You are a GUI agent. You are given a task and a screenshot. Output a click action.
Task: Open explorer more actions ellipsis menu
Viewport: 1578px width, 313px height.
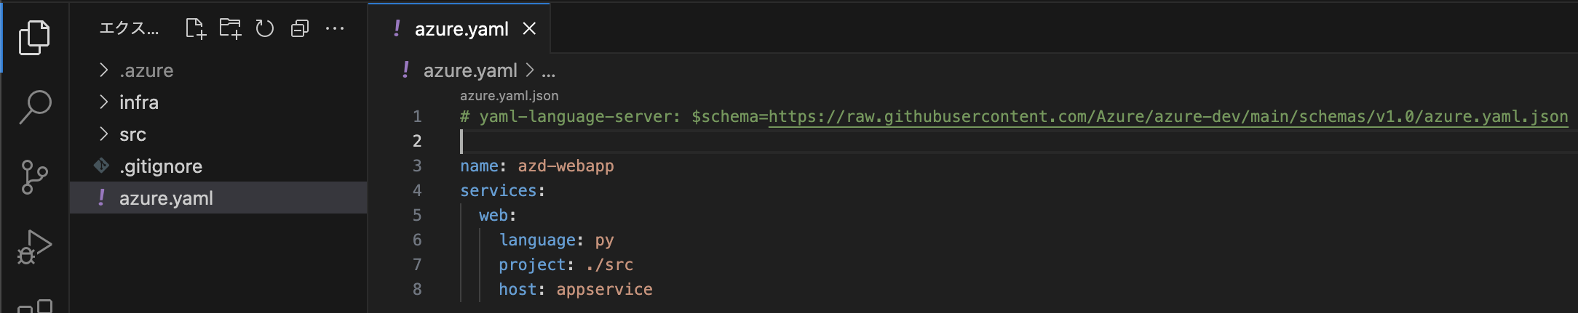pos(335,28)
